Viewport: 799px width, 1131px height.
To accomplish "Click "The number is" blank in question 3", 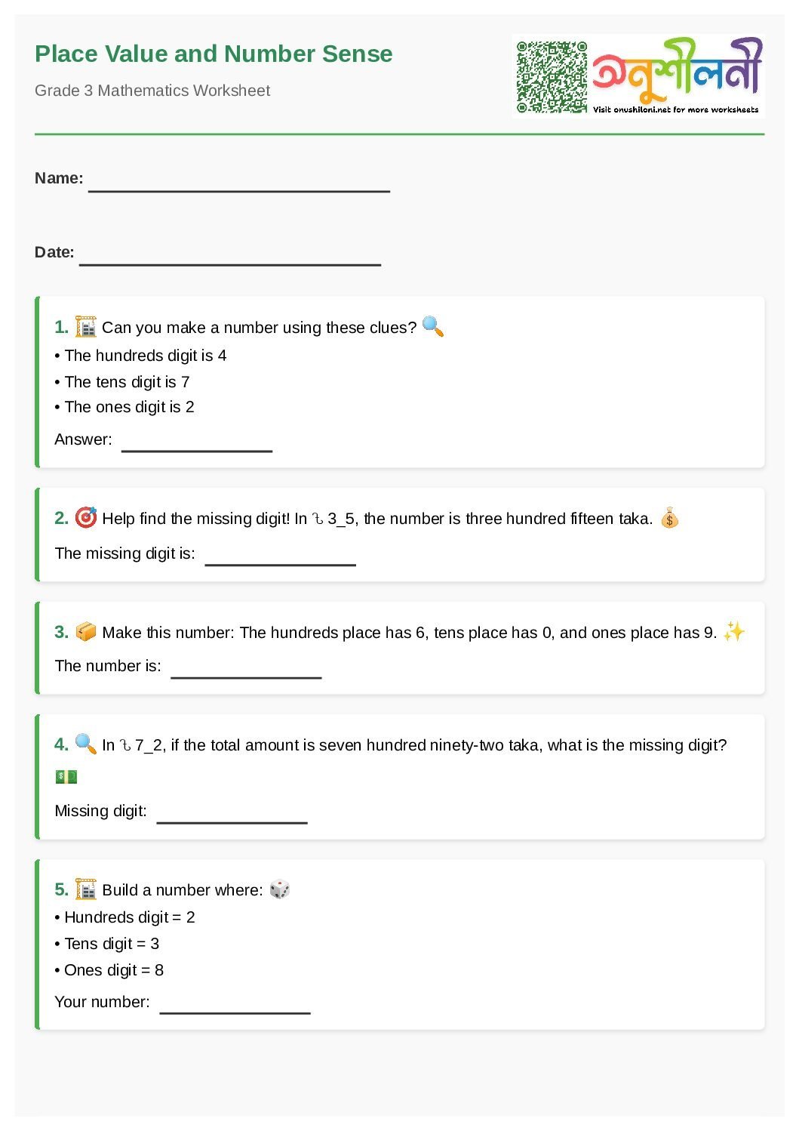I will 246,670.
